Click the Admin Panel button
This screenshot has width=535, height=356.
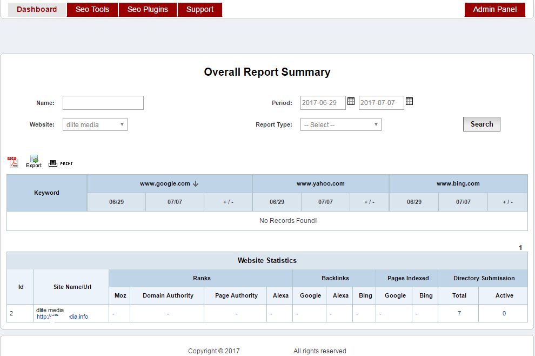[494, 9]
